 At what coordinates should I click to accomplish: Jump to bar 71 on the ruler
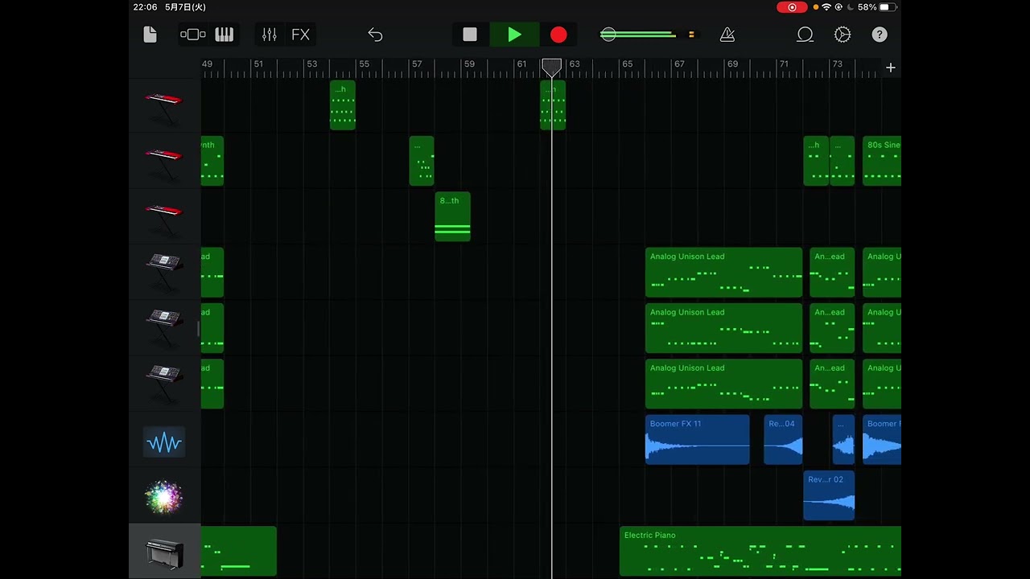tap(784, 64)
